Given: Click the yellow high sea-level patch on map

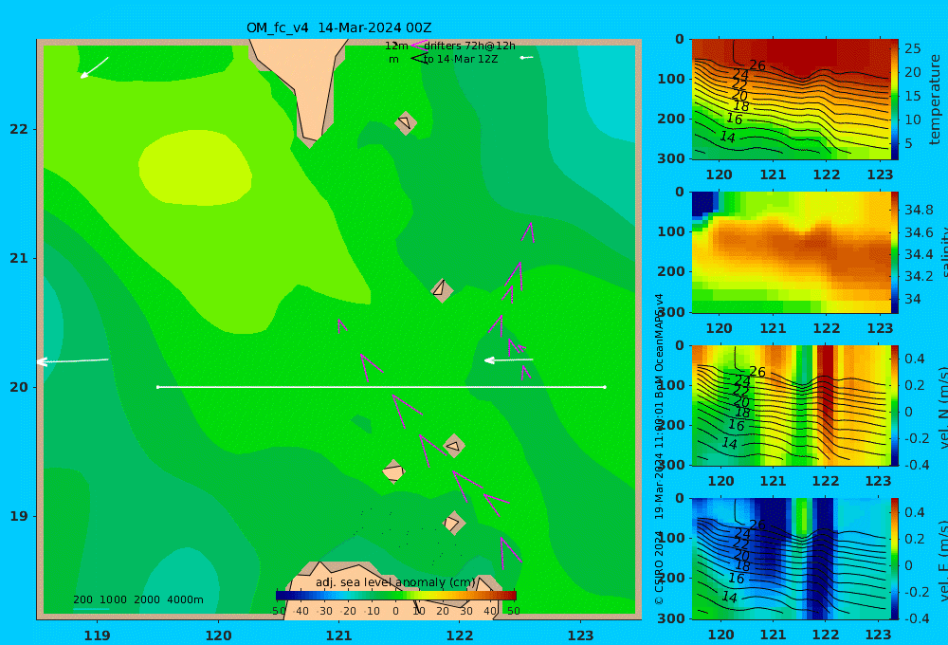Looking at the screenshot, I should coord(194,167).
